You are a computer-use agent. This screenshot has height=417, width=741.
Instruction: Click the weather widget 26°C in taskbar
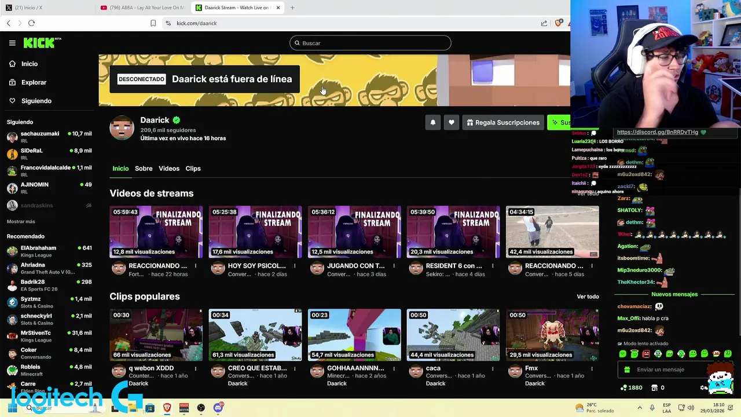coord(593,408)
